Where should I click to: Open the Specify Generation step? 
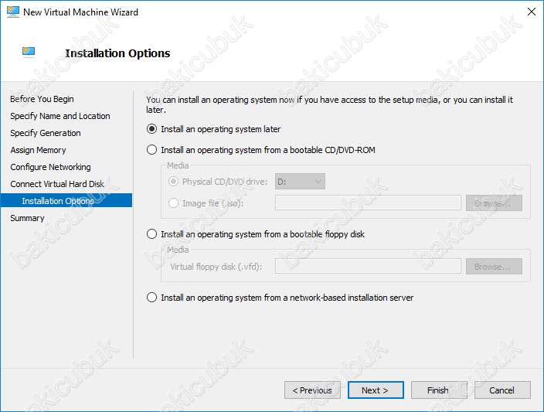(46, 133)
